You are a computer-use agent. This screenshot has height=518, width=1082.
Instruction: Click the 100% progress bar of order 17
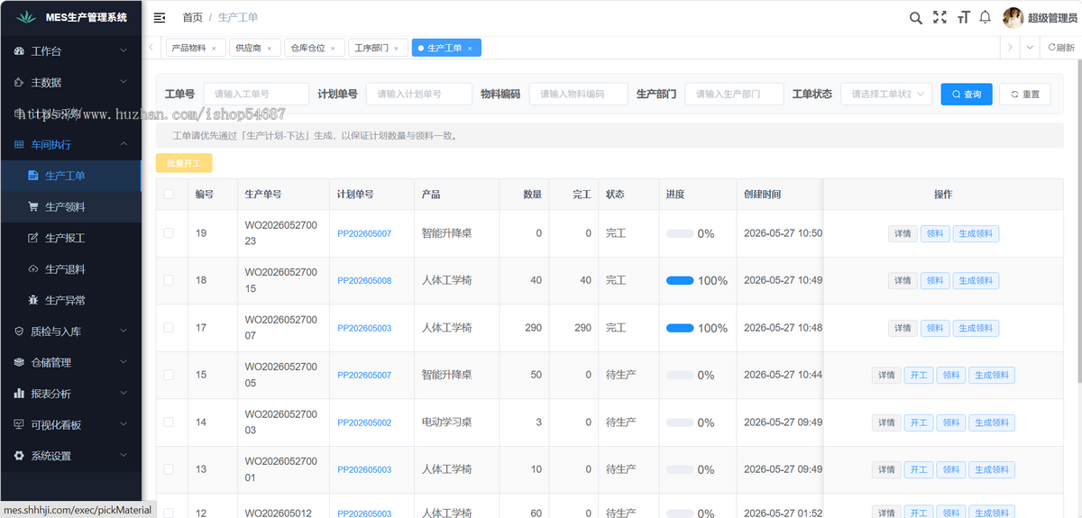pyautogui.click(x=680, y=328)
